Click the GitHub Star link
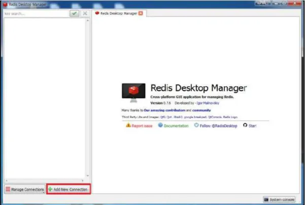 click(x=252, y=126)
